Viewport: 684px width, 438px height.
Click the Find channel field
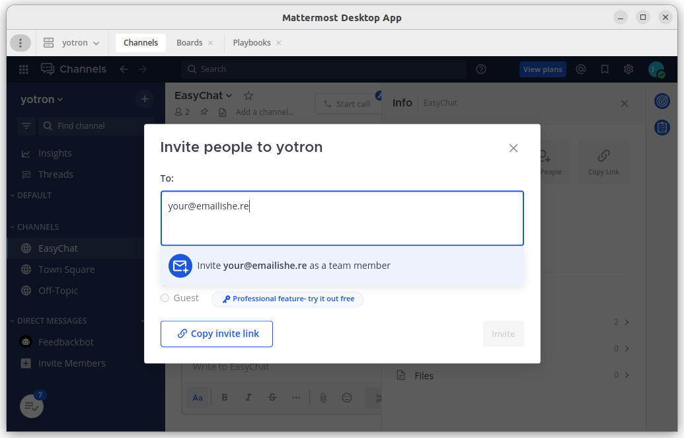(x=96, y=126)
